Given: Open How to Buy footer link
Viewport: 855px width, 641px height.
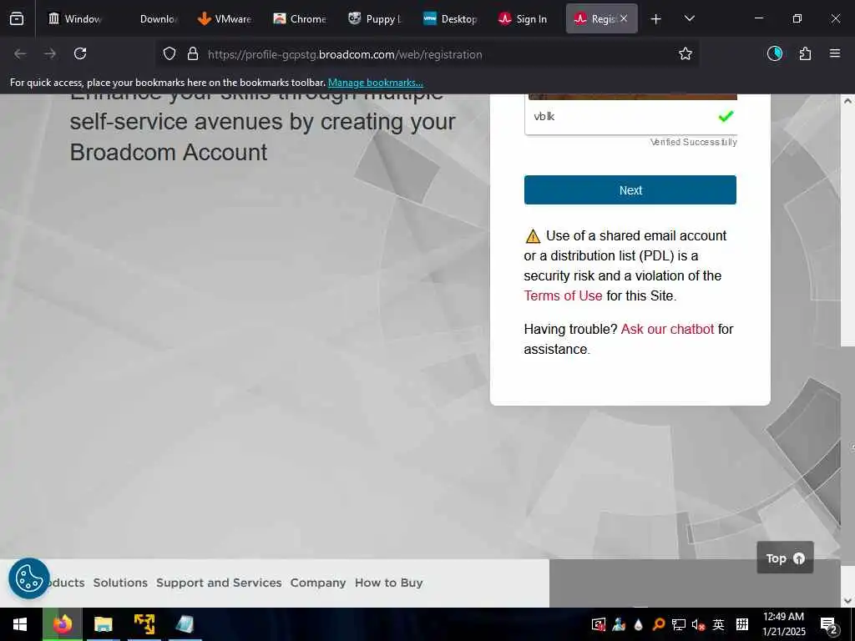Looking at the screenshot, I should [x=389, y=583].
